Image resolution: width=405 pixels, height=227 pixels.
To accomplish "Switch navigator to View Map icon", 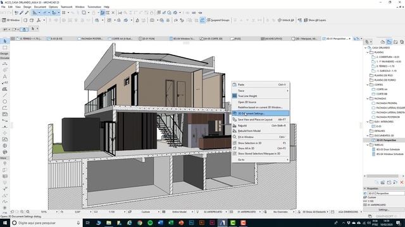I will click(x=389, y=42).
